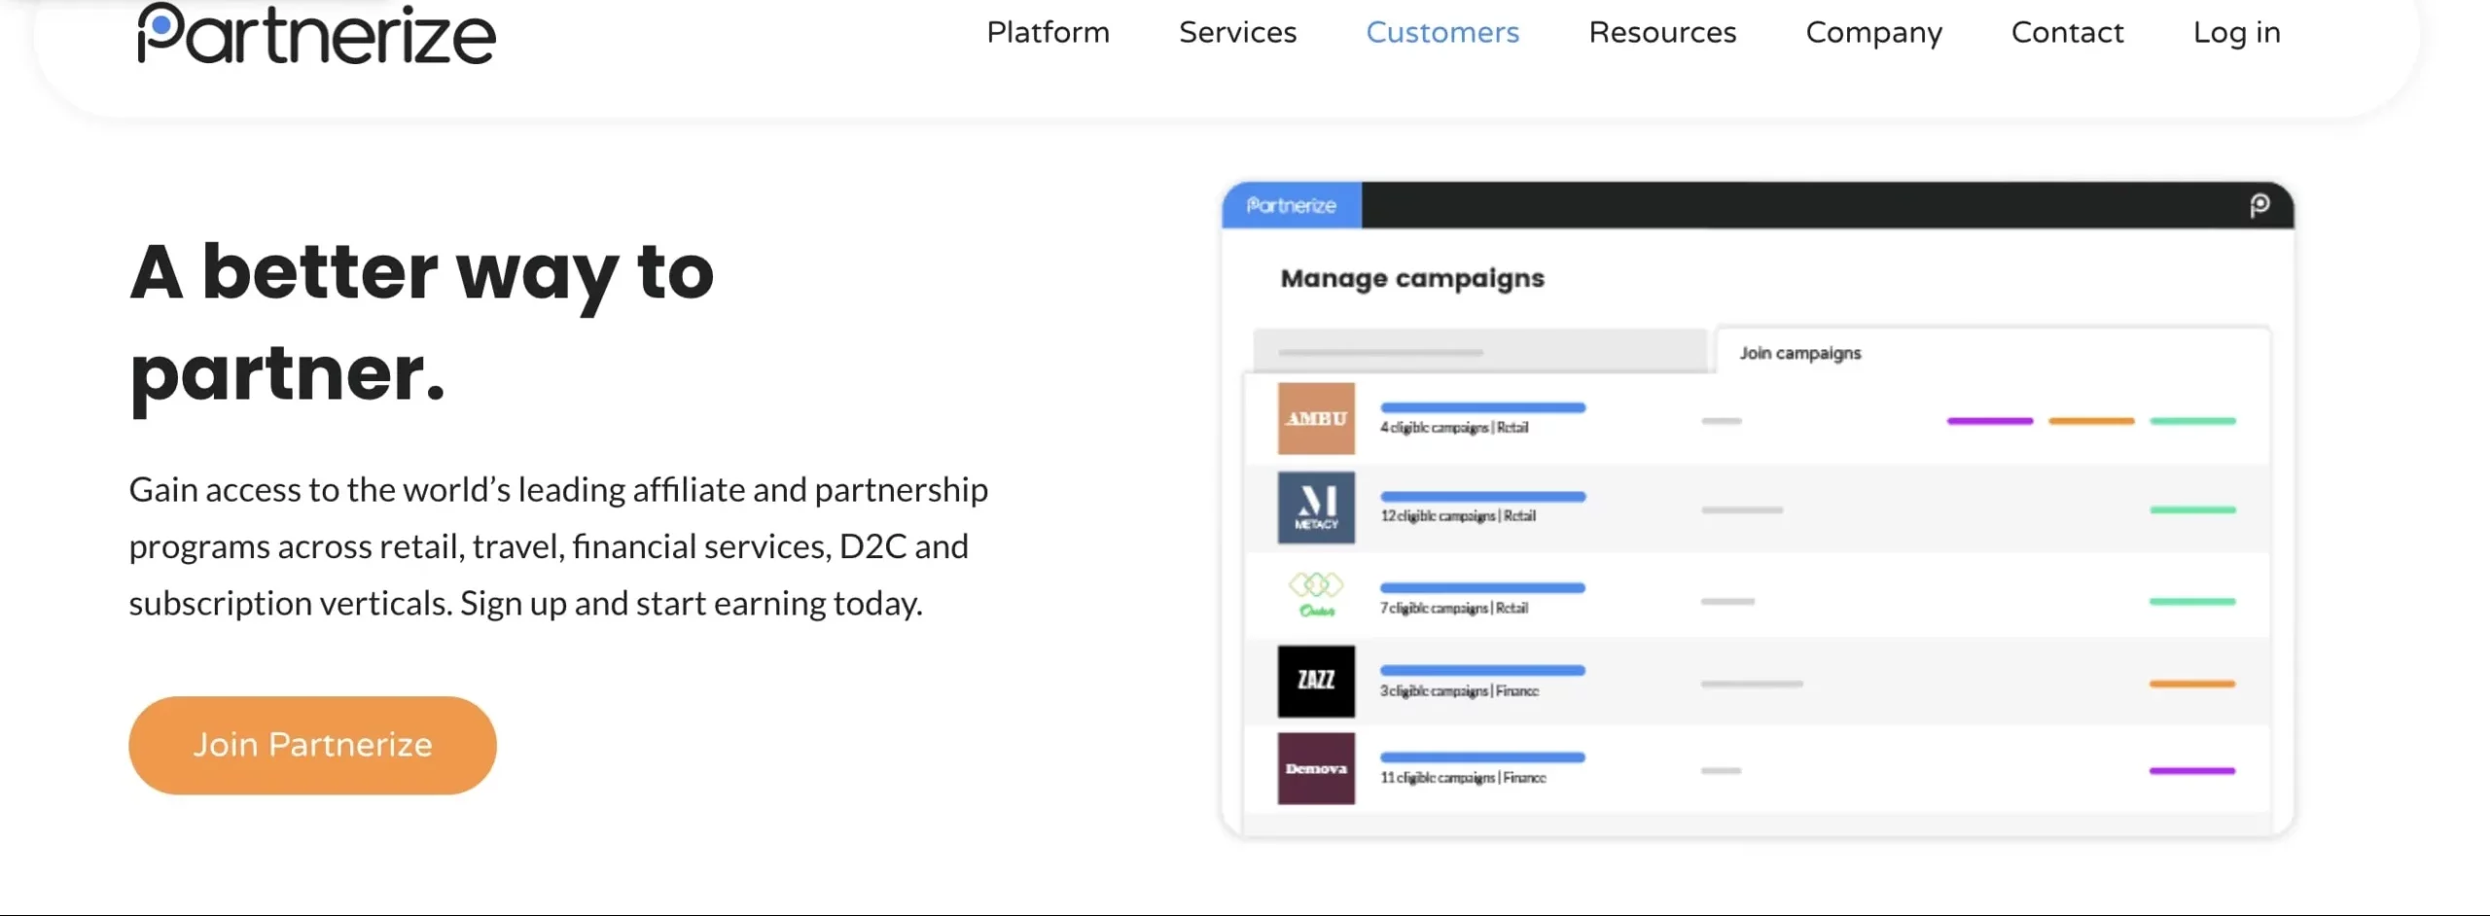Click the Metacy brand logo
The width and height of the screenshot is (2490, 916).
(x=1316, y=508)
